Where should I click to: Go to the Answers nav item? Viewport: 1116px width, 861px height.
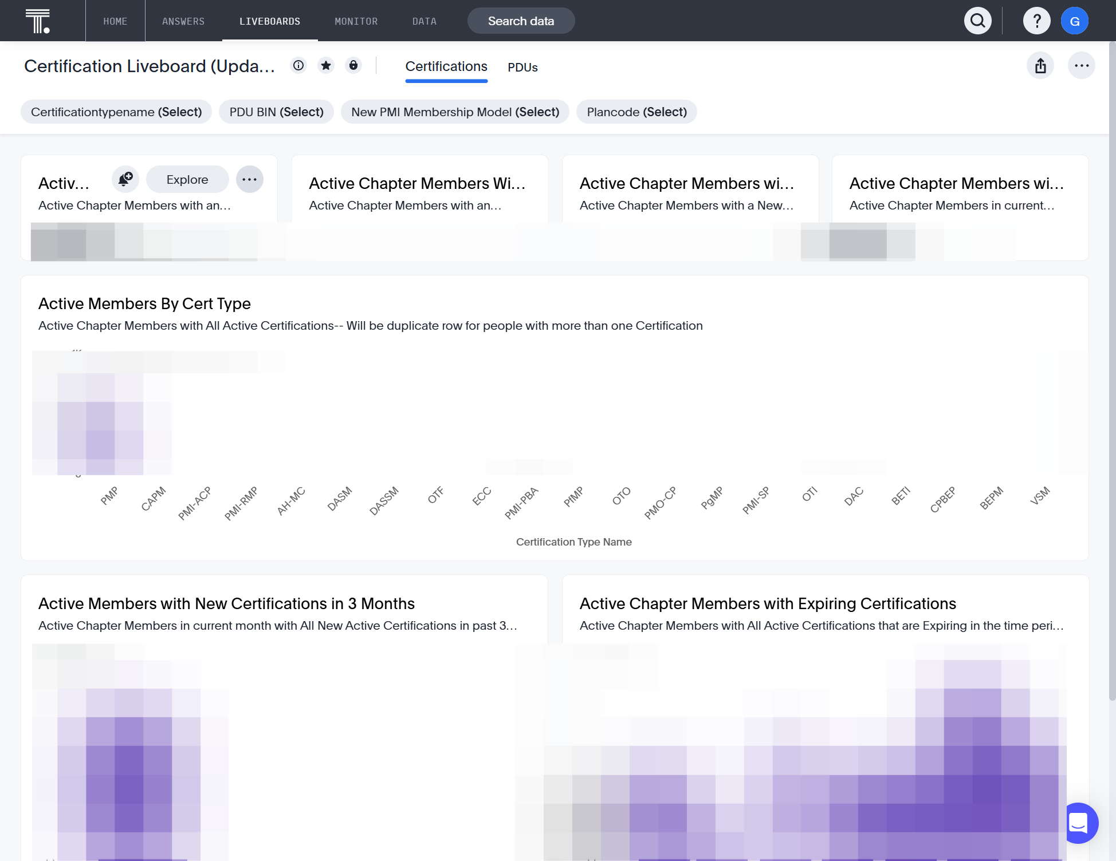coord(183,21)
